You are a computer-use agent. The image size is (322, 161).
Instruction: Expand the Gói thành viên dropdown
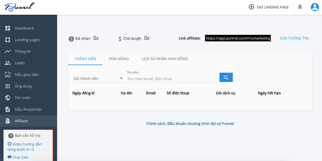click(99, 79)
